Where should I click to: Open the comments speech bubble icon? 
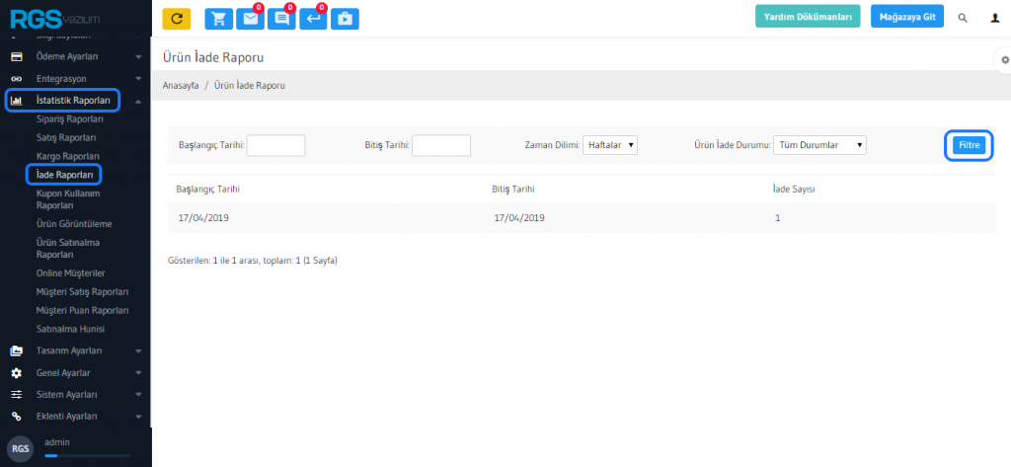(281, 18)
